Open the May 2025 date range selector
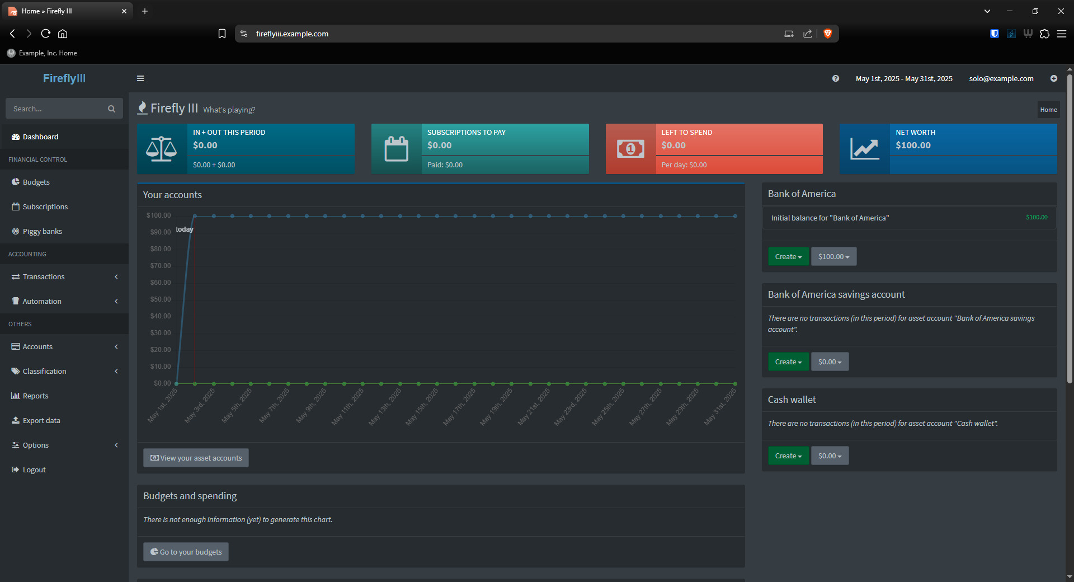The width and height of the screenshot is (1074, 582). click(x=903, y=78)
